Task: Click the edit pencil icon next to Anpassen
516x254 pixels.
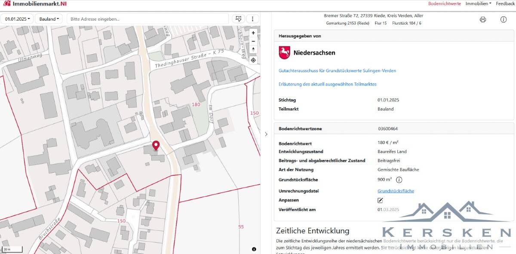Action: [380, 200]
